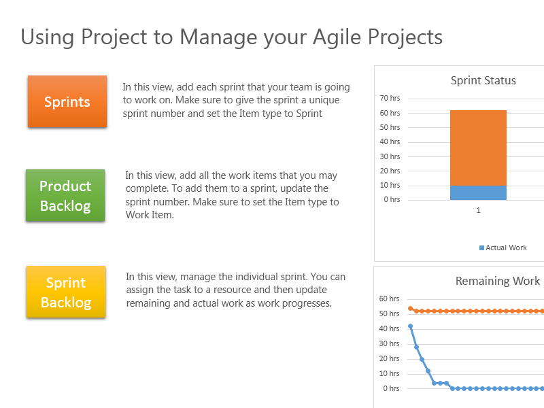Viewport: 544px width, 408px height.
Task: Select the orange segment of the stacked bar
Action: 478,147
